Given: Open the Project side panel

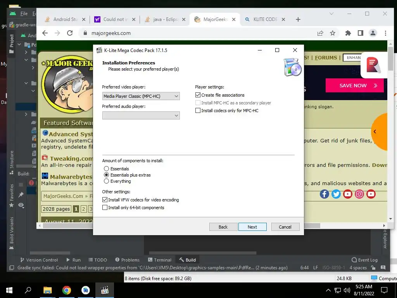Looking at the screenshot, I should (x=11, y=43).
